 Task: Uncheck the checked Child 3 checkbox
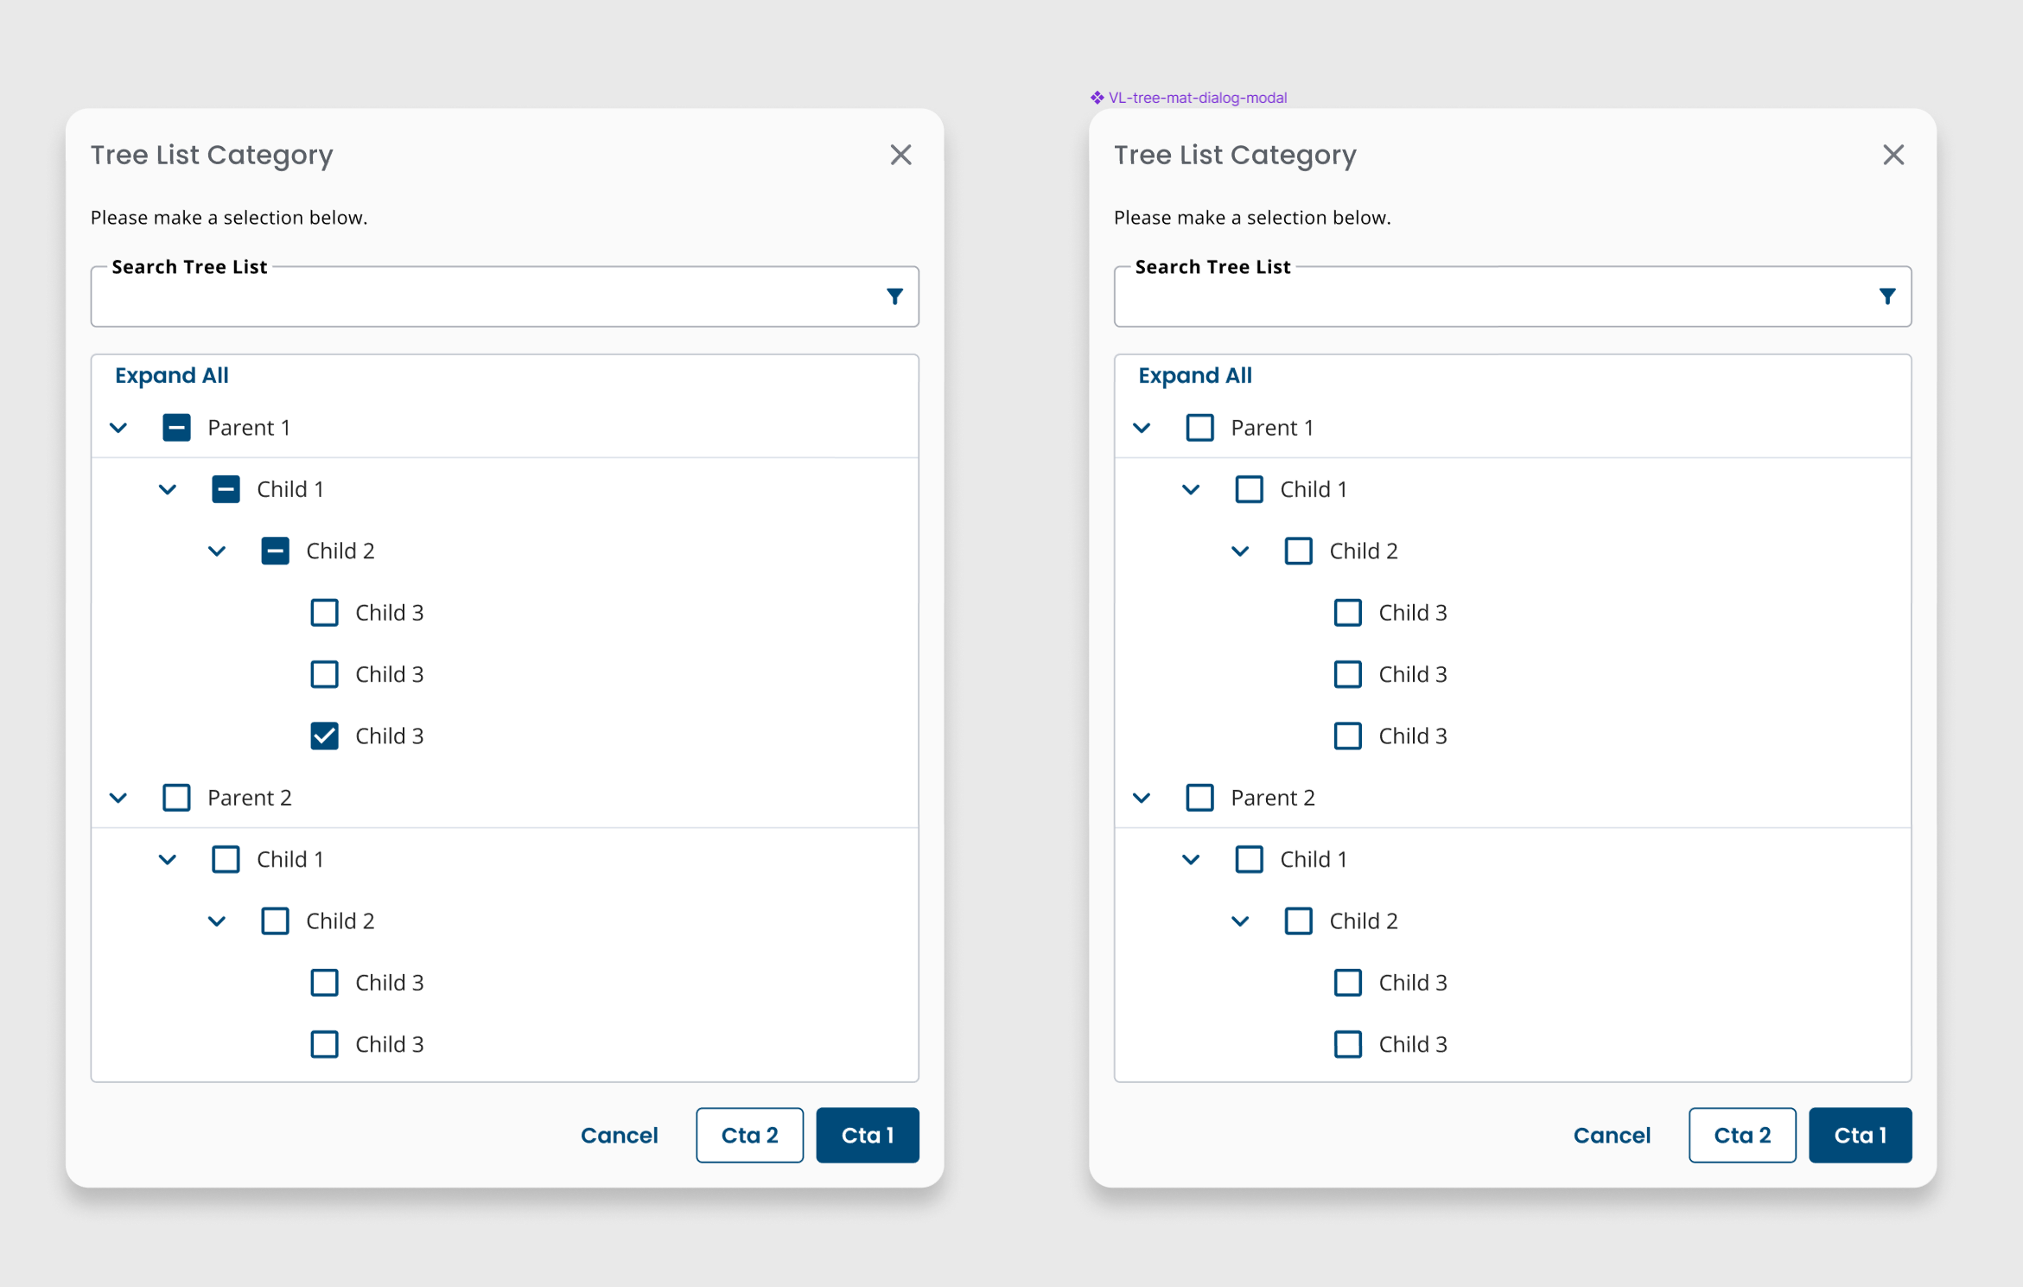click(324, 736)
